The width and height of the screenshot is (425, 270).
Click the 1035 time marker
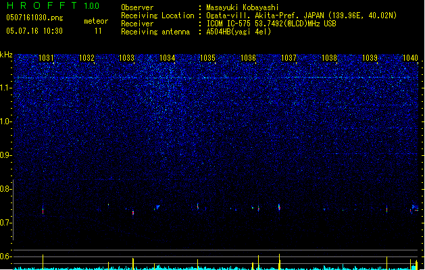click(x=207, y=57)
